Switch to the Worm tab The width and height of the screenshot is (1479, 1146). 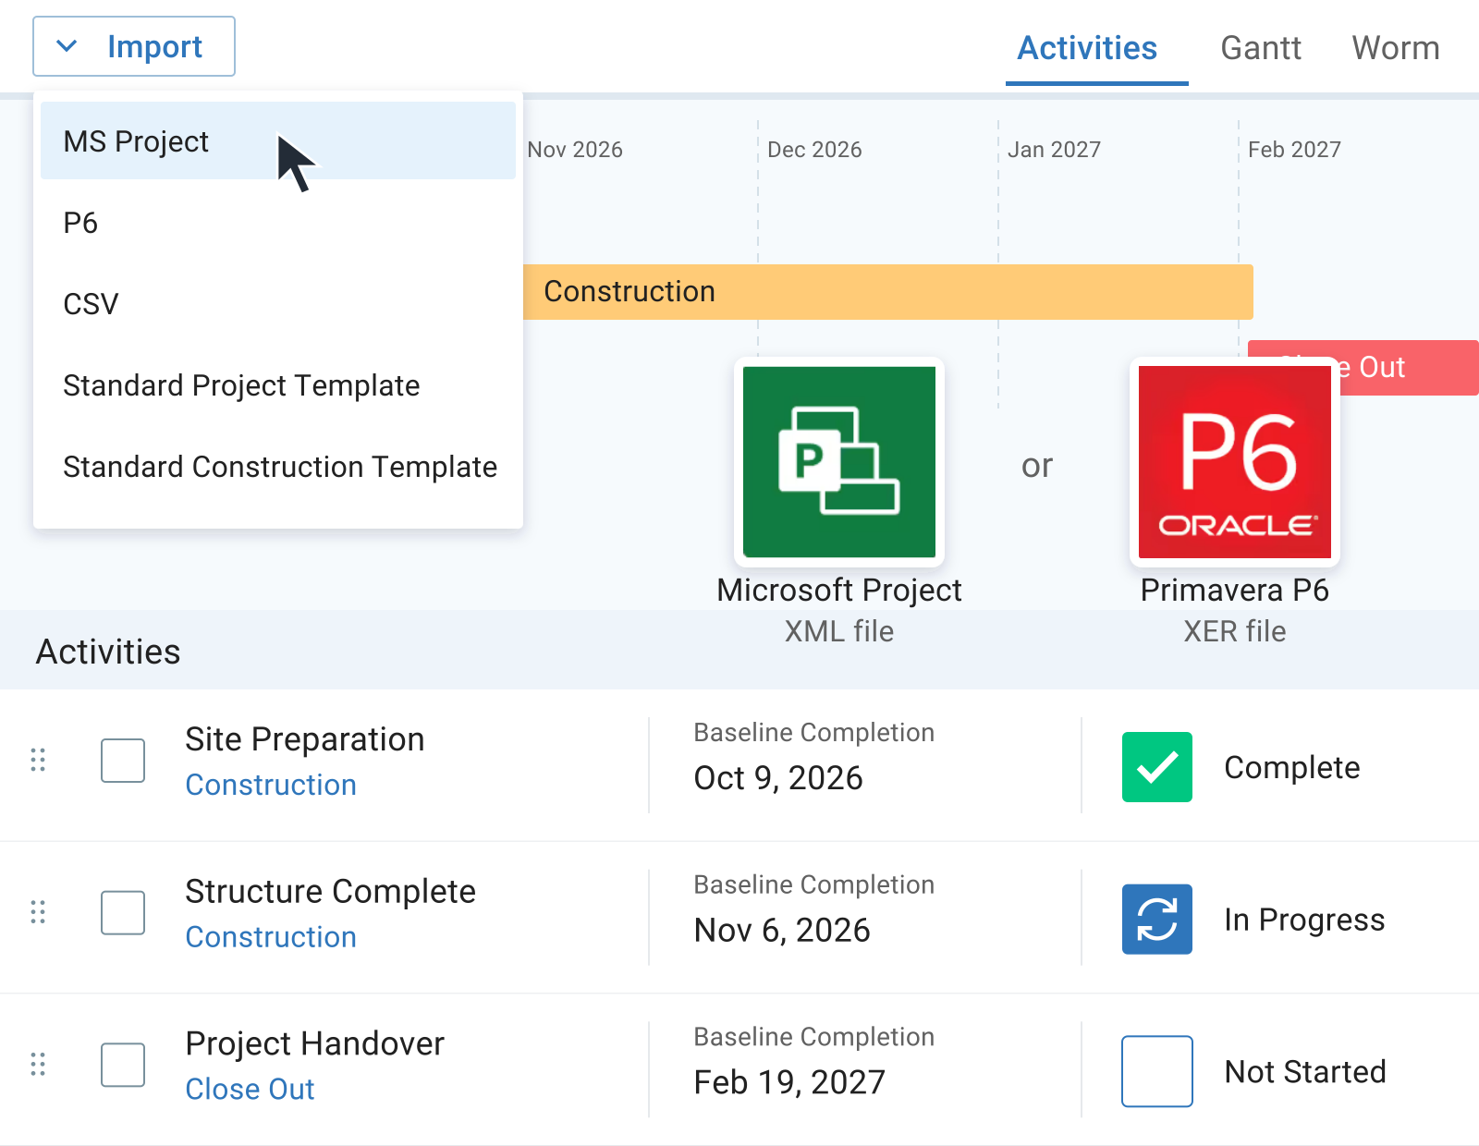click(1396, 48)
